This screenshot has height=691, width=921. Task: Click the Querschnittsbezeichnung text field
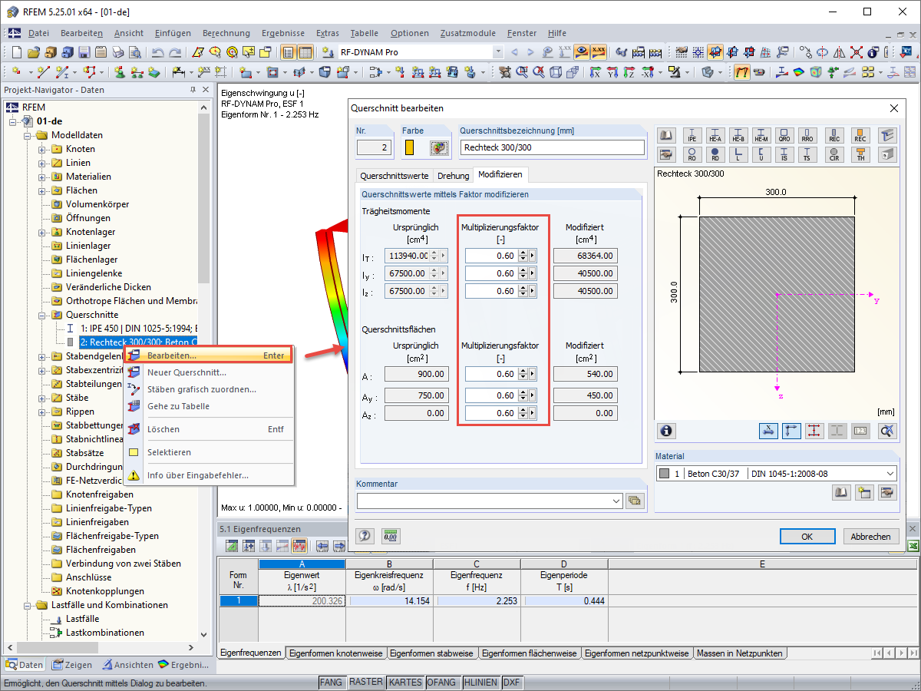pos(553,147)
